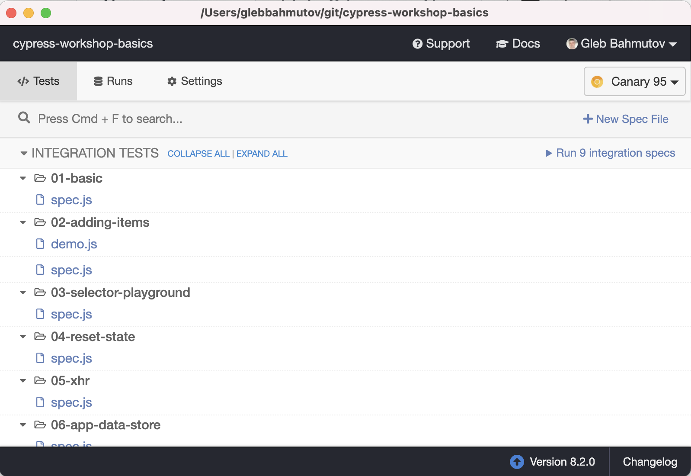Collapse the 05-xhr folder arrow
691x476 pixels.
pyautogui.click(x=23, y=381)
